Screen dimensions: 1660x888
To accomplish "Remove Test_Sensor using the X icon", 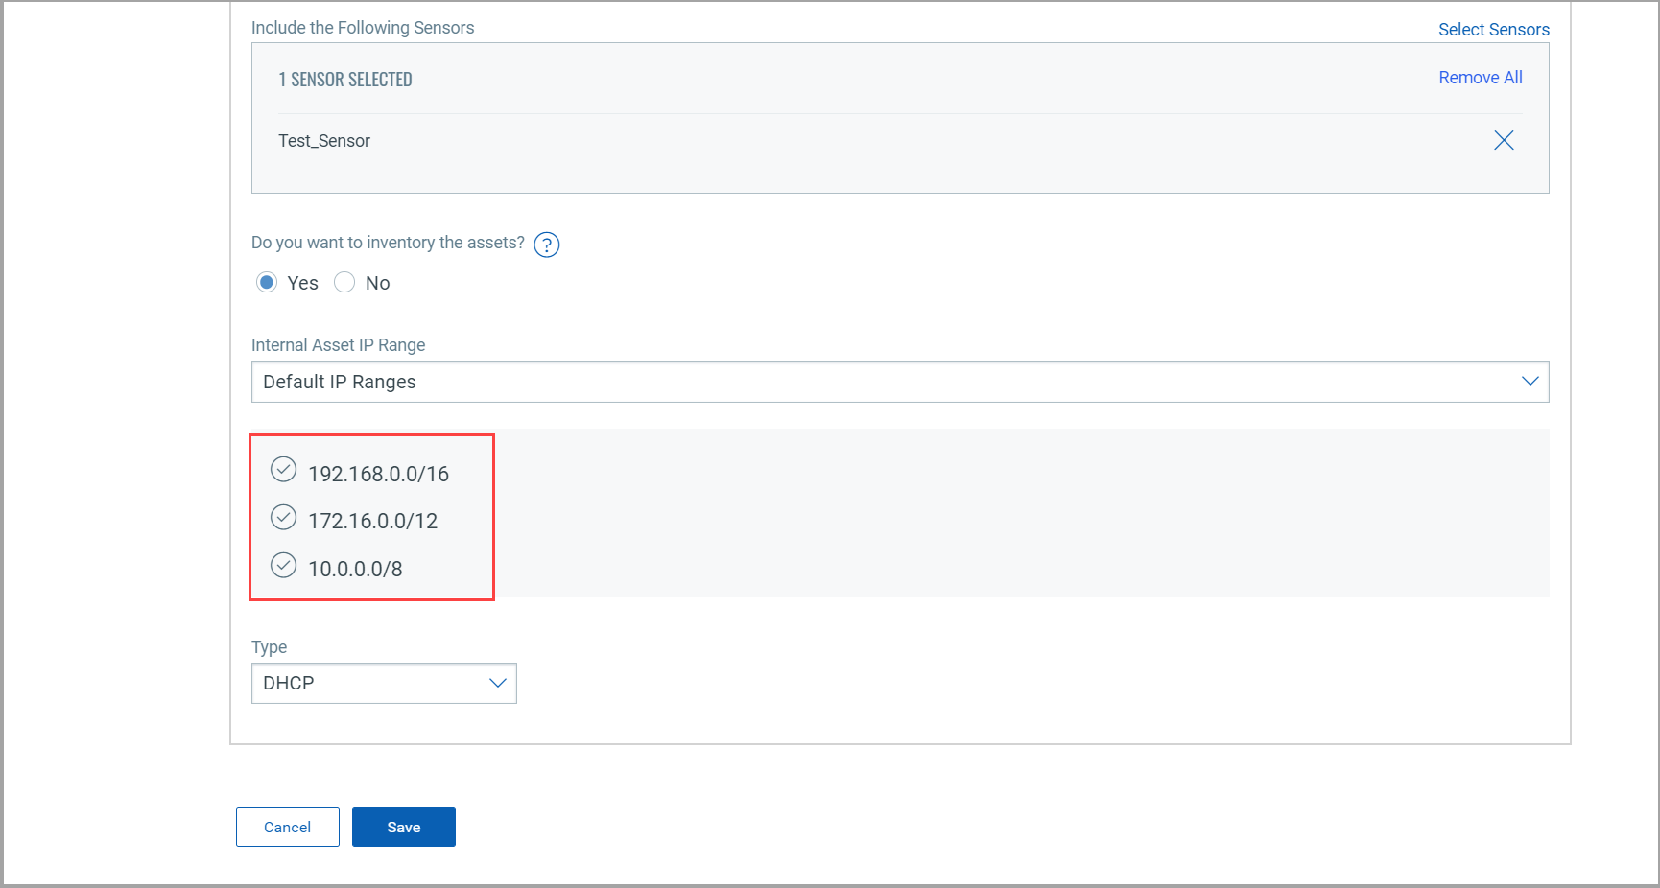I will pyautogui.click(x=1504, y=140).
